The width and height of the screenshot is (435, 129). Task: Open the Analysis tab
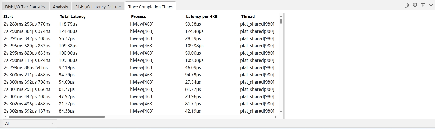click(60, 7)
